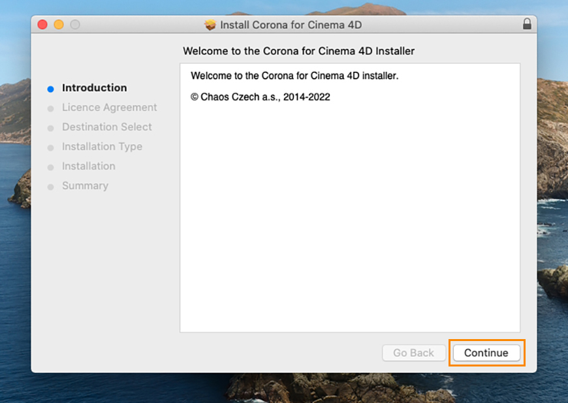Image resolution: width=568 pixels, height=403 pixels.
Task: Click the blue bullet beside Introduction
Action: point(51,89)
